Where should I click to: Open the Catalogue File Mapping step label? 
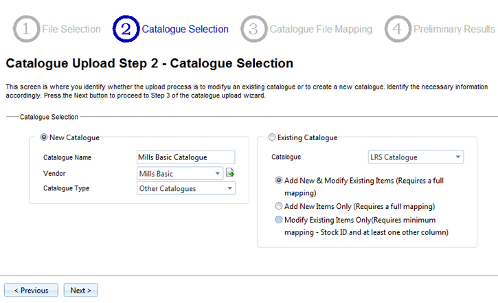pos(321,30)
